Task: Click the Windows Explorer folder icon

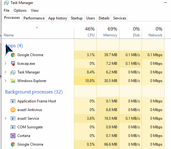Action: click(x=13, y=81)
